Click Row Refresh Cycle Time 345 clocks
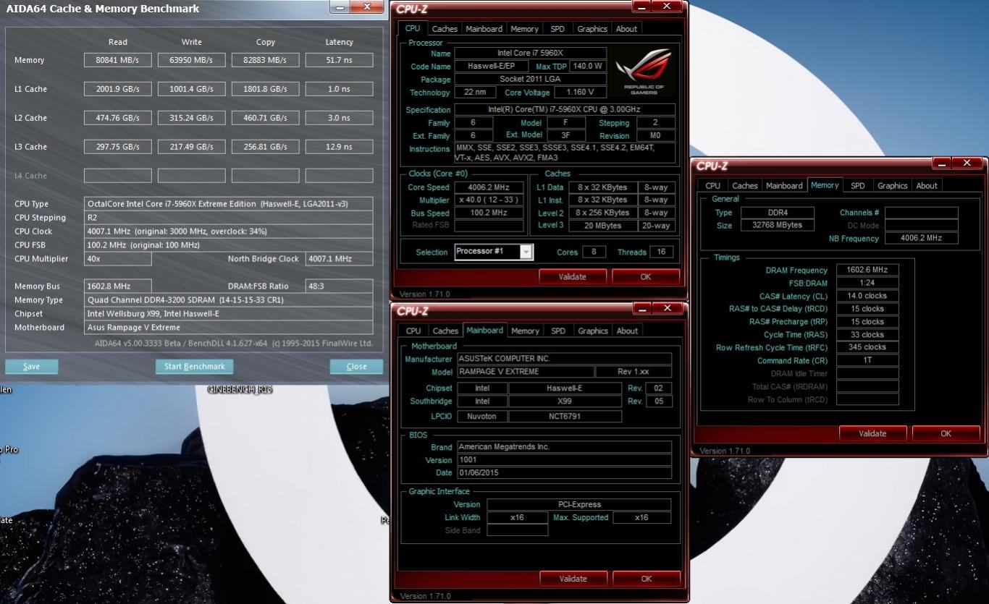The width and height of the screenshot is (989, 604). coord(867,347)
